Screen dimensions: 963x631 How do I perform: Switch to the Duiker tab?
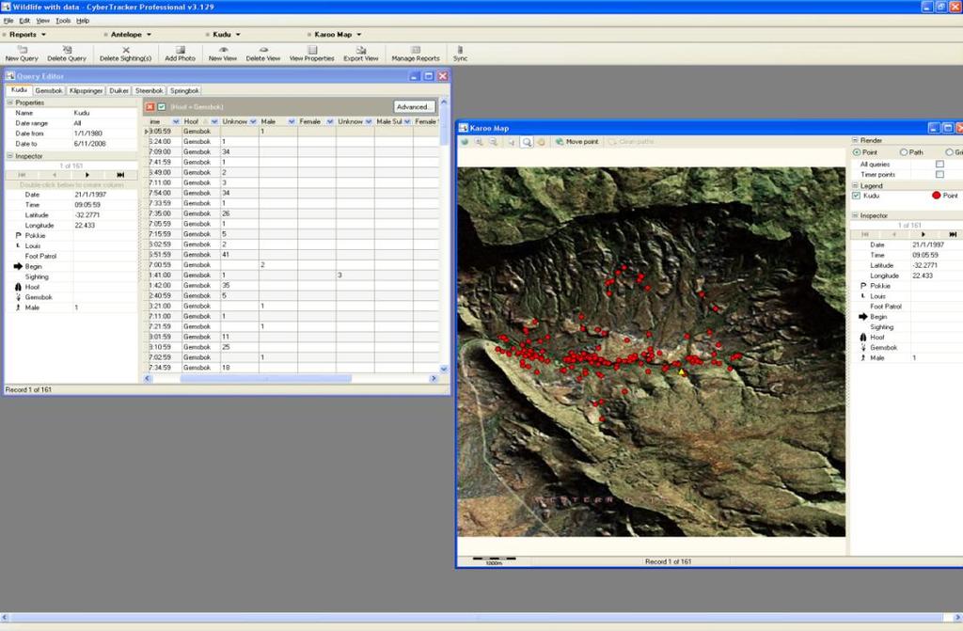click(118, 91)
